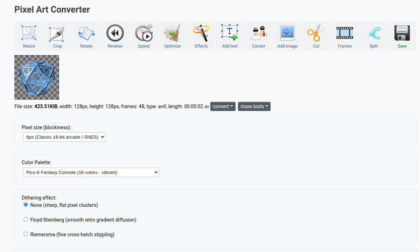The width and height of the screenshot is (420, 252).
Task: Open the Effects tool
Action: 201,36
